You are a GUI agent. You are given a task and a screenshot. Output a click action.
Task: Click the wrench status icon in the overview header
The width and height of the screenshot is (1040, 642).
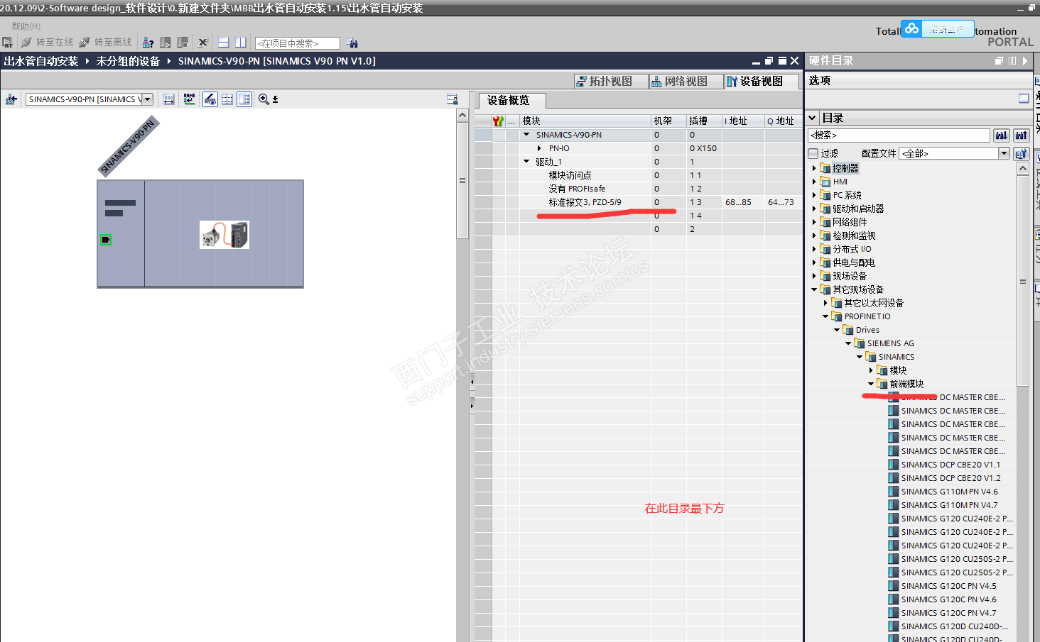coord(498,121)
